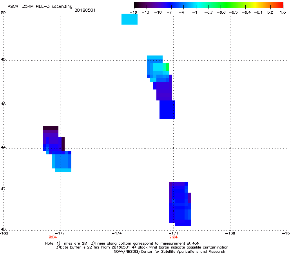Click the -0.6 color bar label
The image size is (290, 254).
click(x=221, y=13)
